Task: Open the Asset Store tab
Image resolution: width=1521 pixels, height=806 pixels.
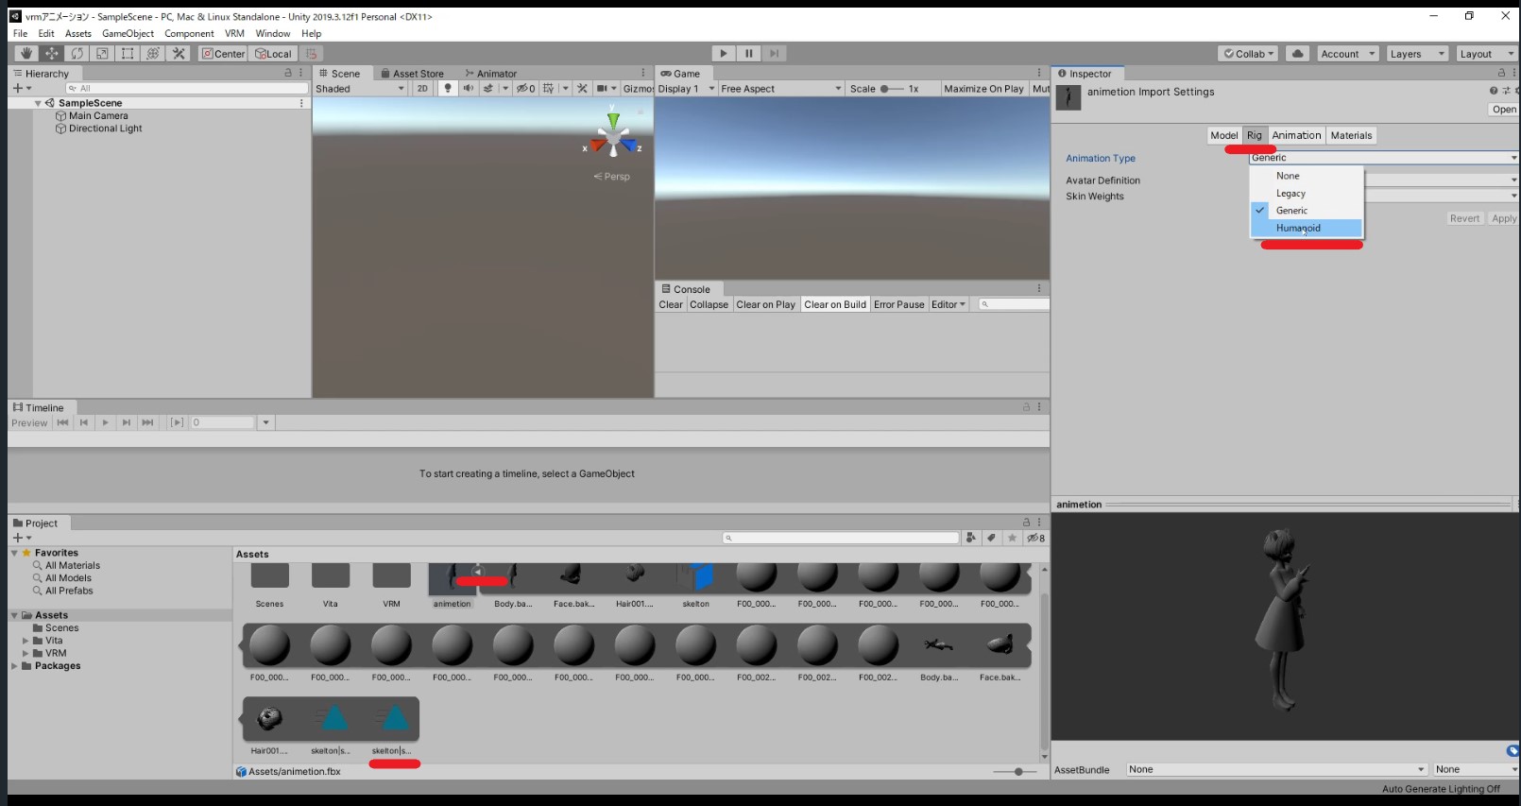Action: 412,74
